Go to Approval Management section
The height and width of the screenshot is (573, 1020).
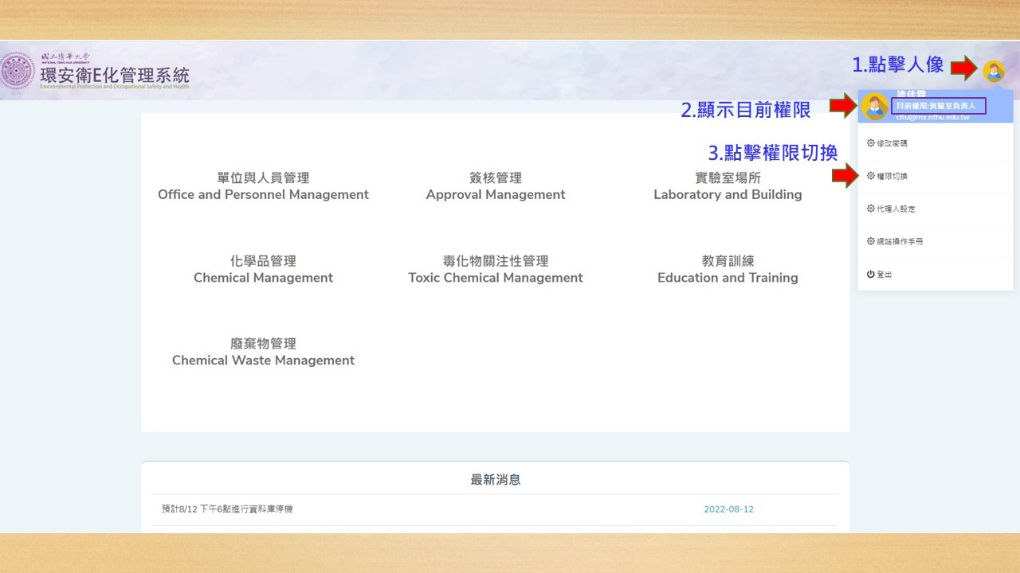[x=496, y=186]
